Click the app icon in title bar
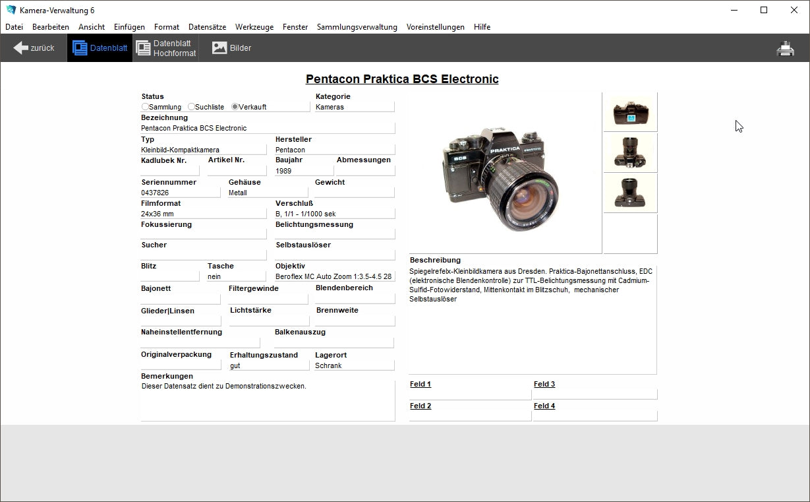 point(11,10)
